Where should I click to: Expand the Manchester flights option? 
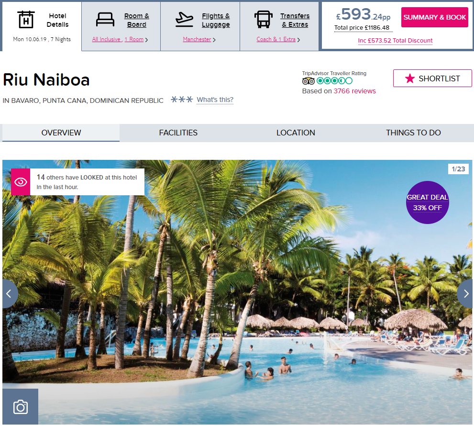(199, 39)
